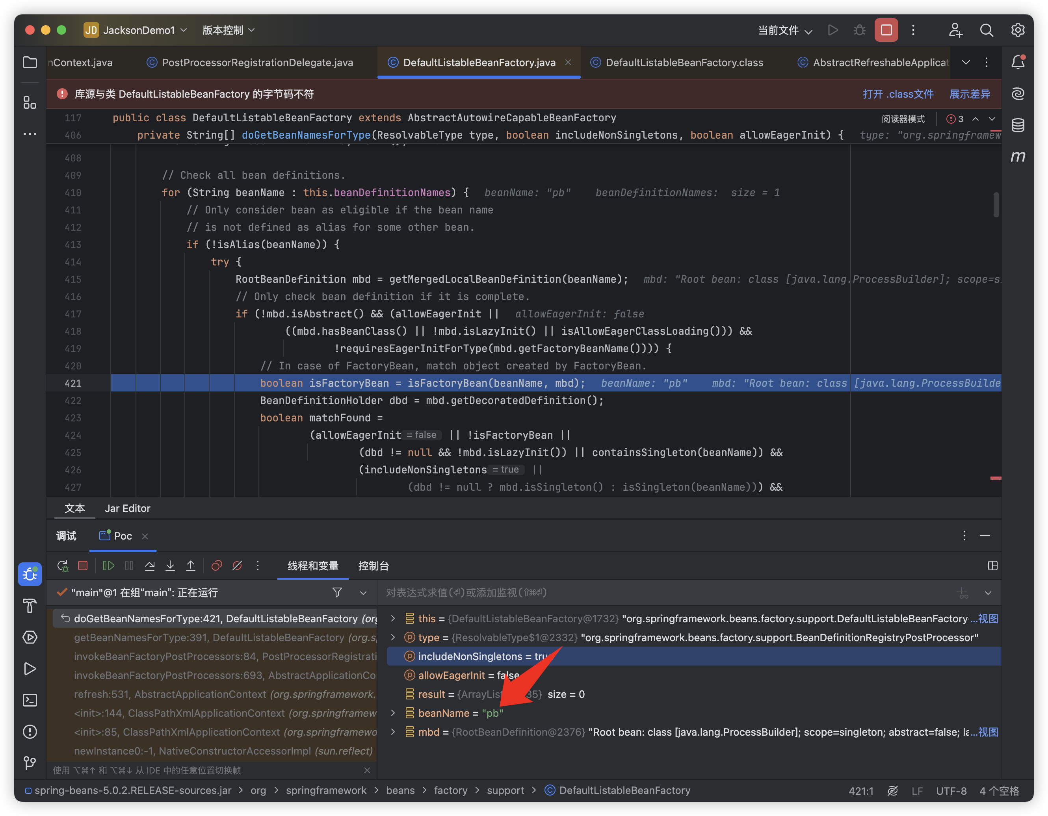Click 视图 link on mbd row
This screenshot has width=1048, height=816.
[x=988, y=732]
